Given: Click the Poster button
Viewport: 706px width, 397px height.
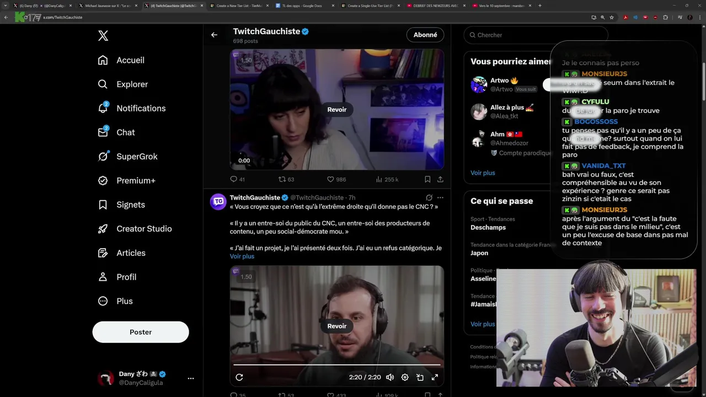Looking at the screenshot, I should [x=141, y=332].
